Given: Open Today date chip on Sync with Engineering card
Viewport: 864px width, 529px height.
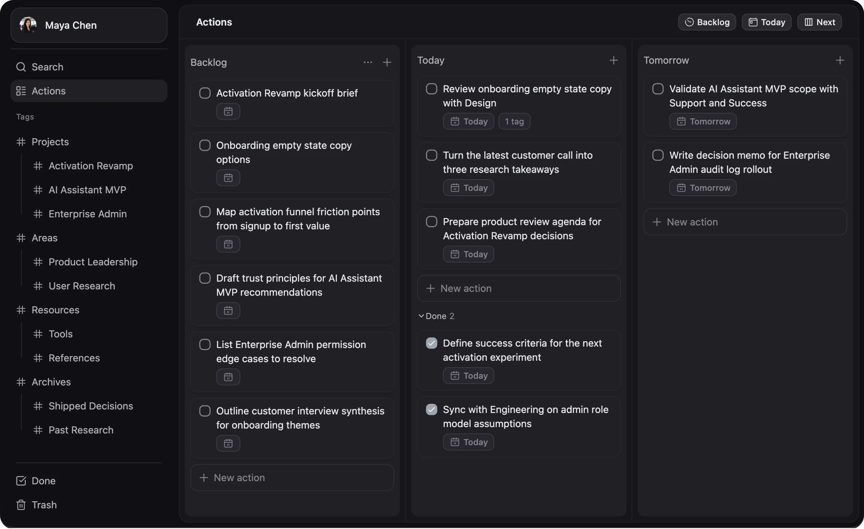Looking at the screenshot, I should click(468, 442).
